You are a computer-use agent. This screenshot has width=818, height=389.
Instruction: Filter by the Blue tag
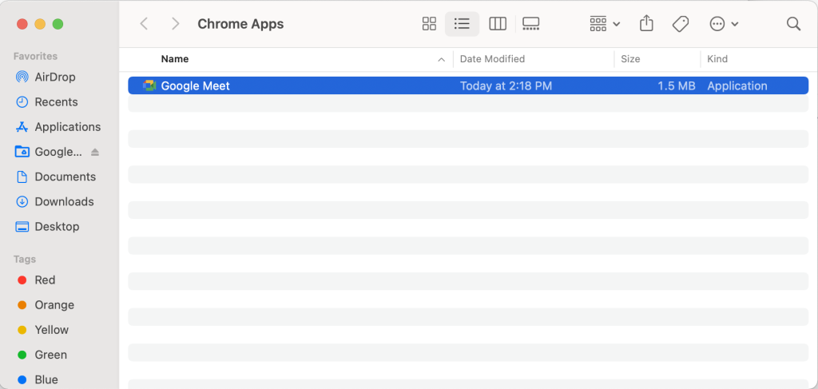(46, 379)
